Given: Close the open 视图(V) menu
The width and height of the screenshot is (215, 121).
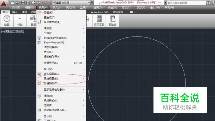Looking at the screenshot, I should pos(43,7).
